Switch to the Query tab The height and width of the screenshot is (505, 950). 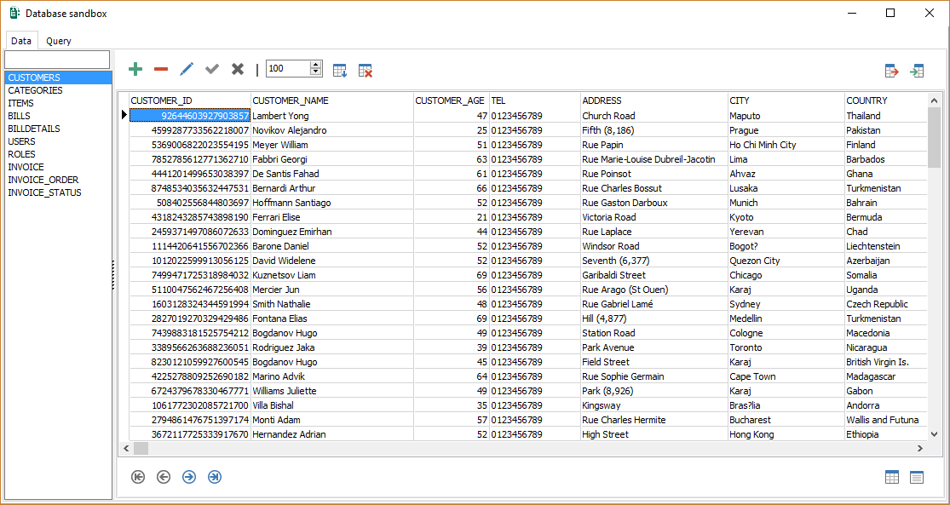pos(58,40)
